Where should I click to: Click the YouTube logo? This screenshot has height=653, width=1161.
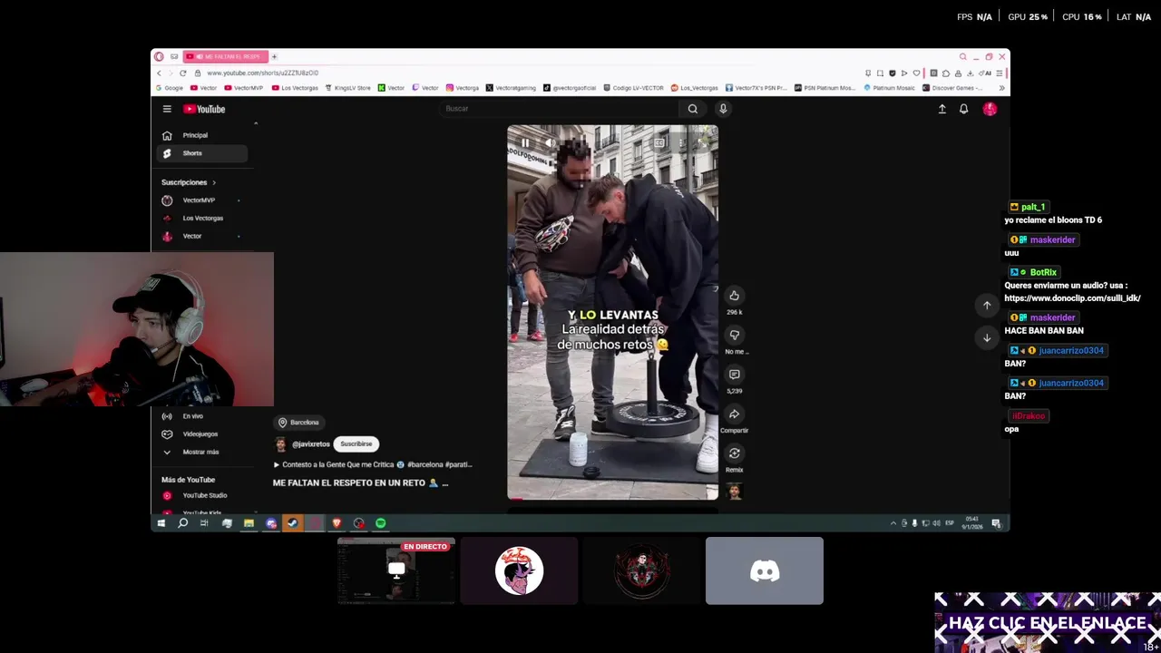tap(204, 109)
